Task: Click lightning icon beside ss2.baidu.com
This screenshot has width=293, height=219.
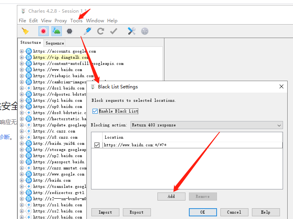Action: coord(28,211)
